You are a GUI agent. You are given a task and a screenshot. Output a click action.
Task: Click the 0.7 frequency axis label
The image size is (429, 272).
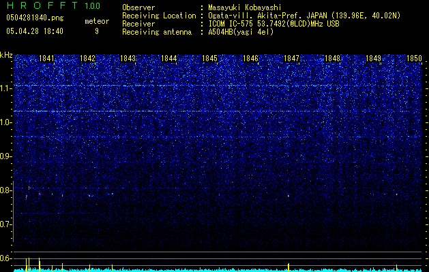(5, 224)
